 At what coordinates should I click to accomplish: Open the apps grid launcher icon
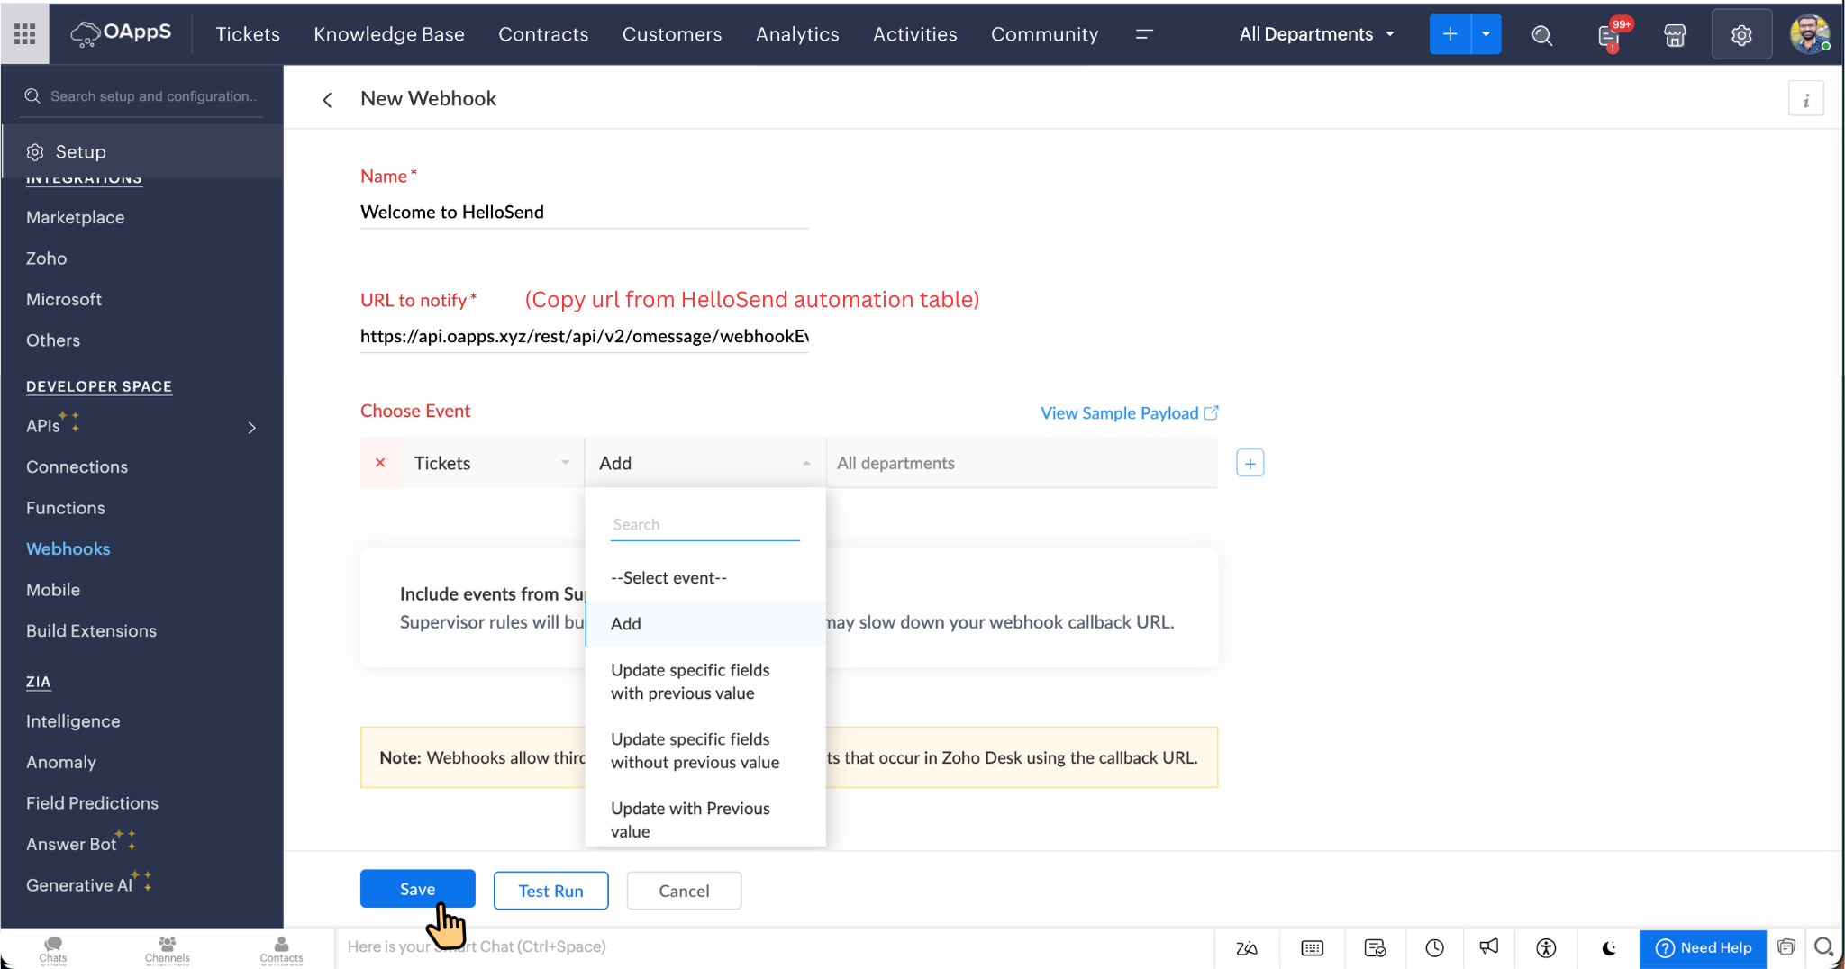tap(25, 34)
